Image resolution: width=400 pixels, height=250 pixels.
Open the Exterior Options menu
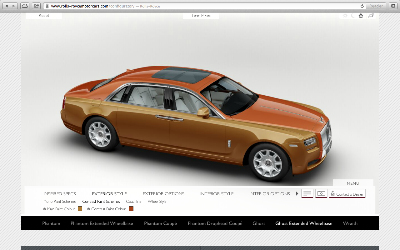pos(163,194)
